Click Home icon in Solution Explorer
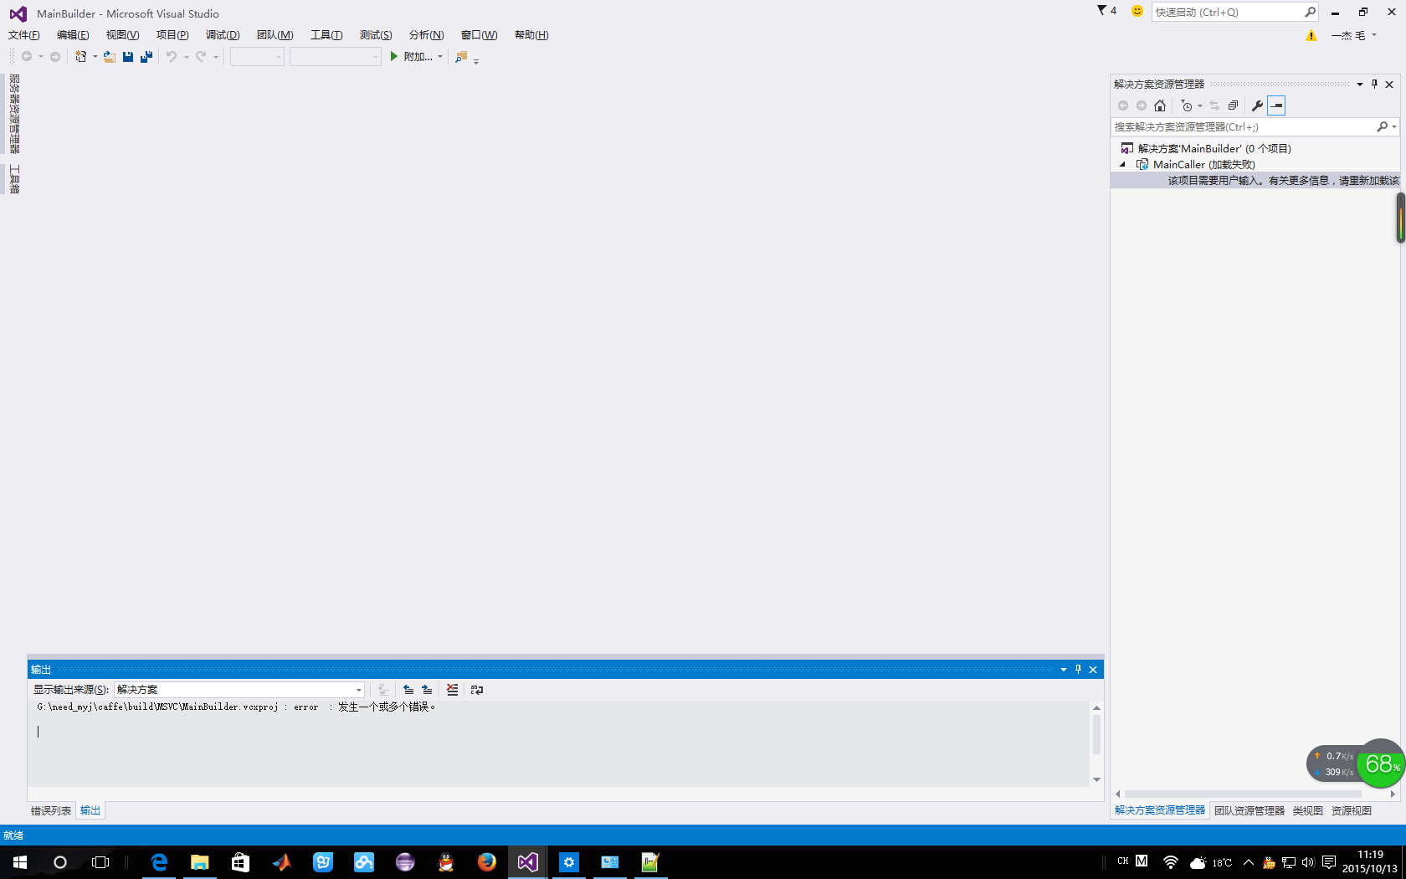Screen dimensions: 1406x879 click(x=1160, y=105)
